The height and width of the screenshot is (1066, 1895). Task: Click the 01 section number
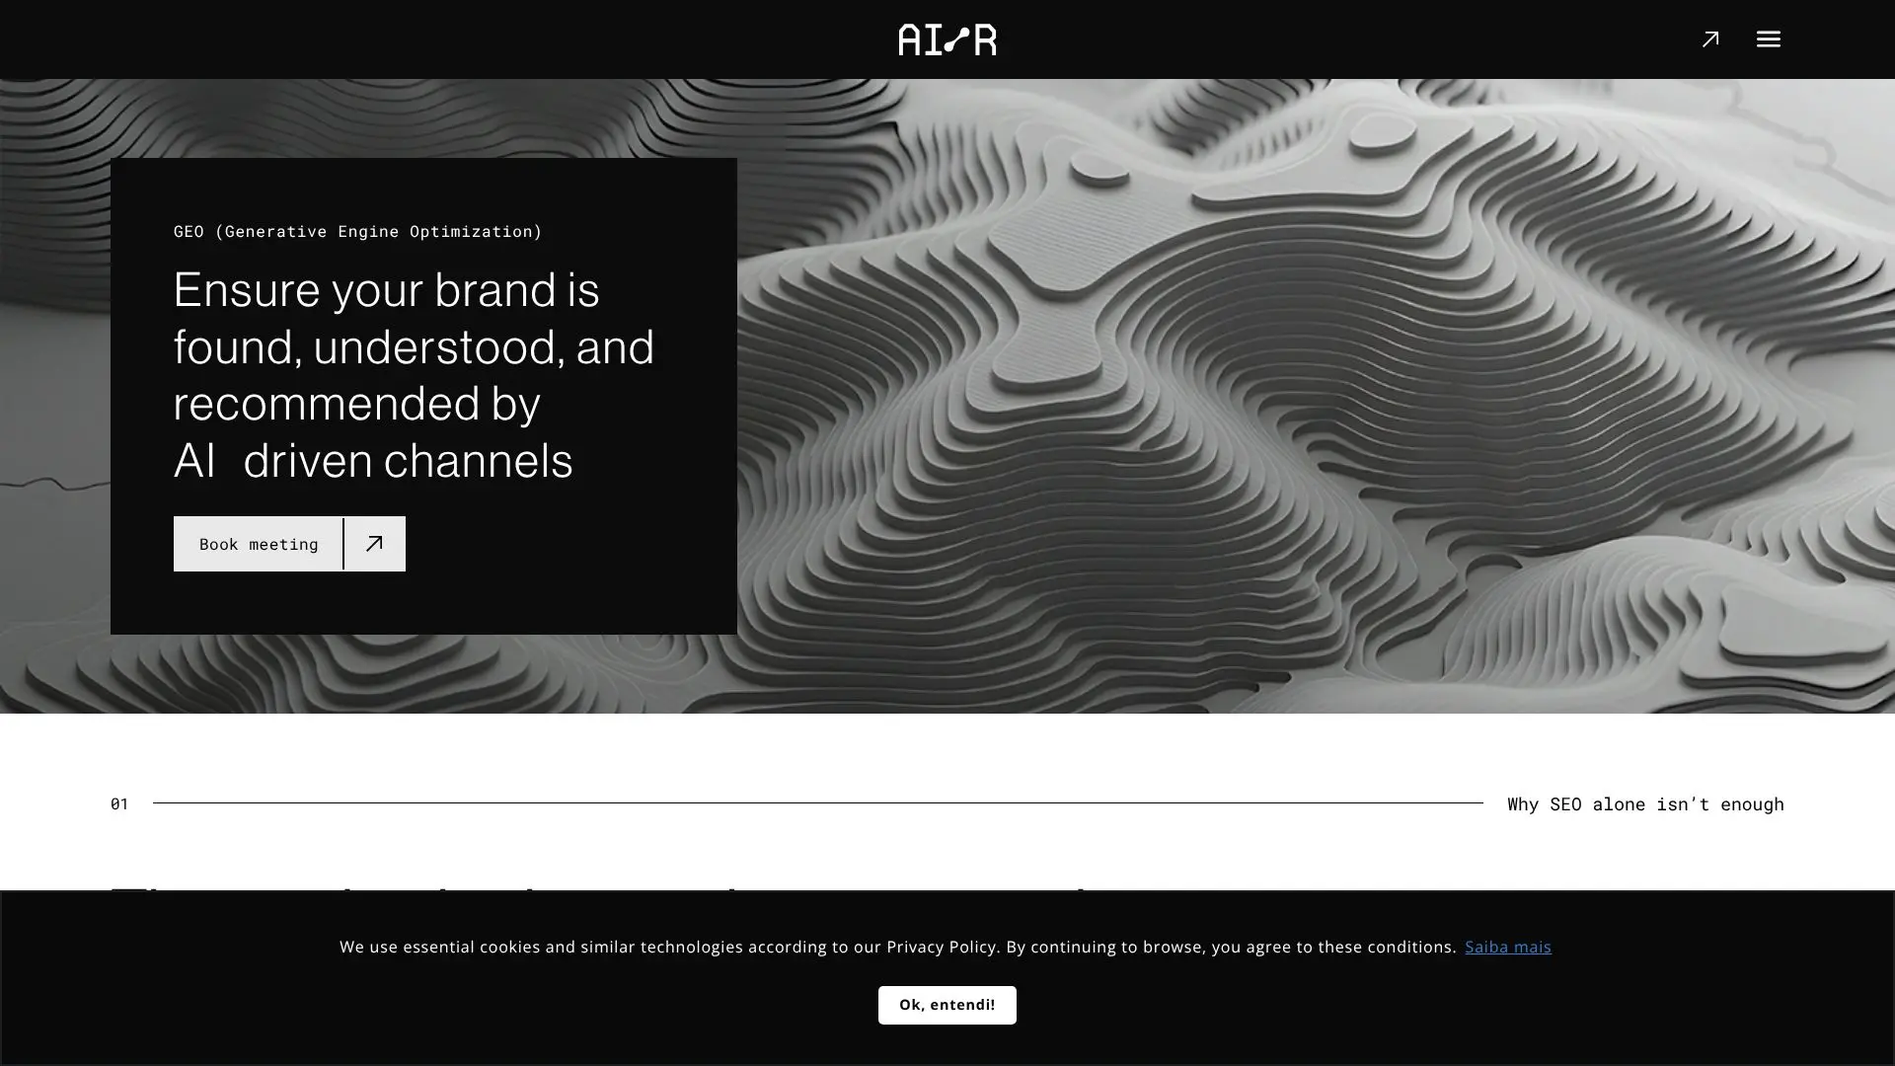click(119, 803)
